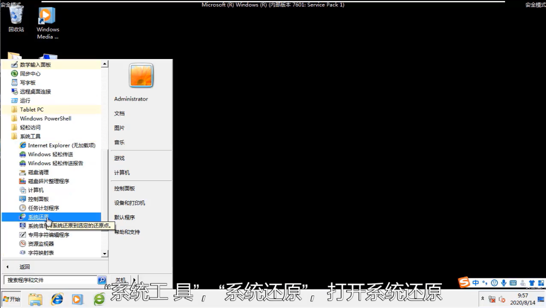This screenshot has height=308, width=546.
Task: Open Sogou soft keyboard icon
Action: [513, 283]
